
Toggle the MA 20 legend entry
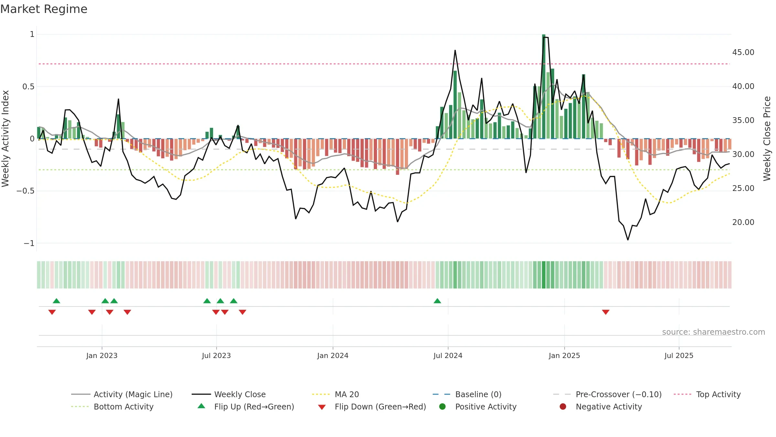335,394
